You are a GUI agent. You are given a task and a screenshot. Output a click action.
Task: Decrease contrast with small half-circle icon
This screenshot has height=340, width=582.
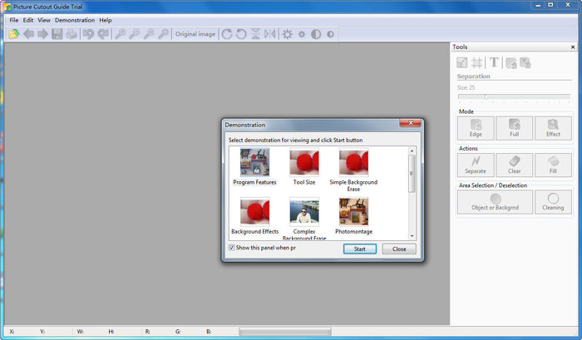coord(330,34)
